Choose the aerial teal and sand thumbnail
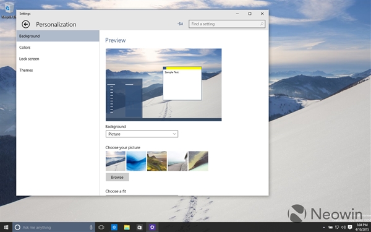371x232 pixels. (198, 161)
